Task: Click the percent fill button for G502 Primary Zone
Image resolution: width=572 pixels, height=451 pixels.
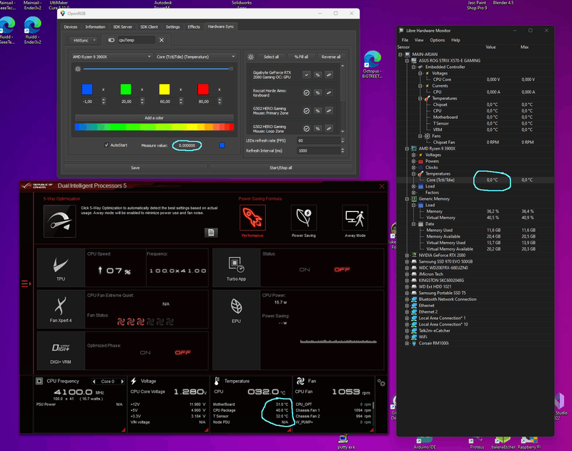Action: 317,111
